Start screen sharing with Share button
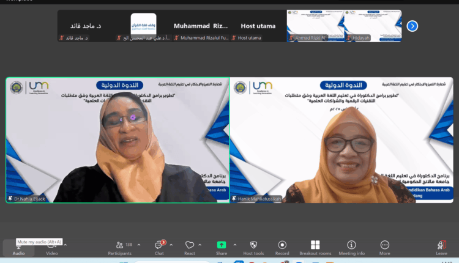 pyautogui.click(x=221, y=247)
